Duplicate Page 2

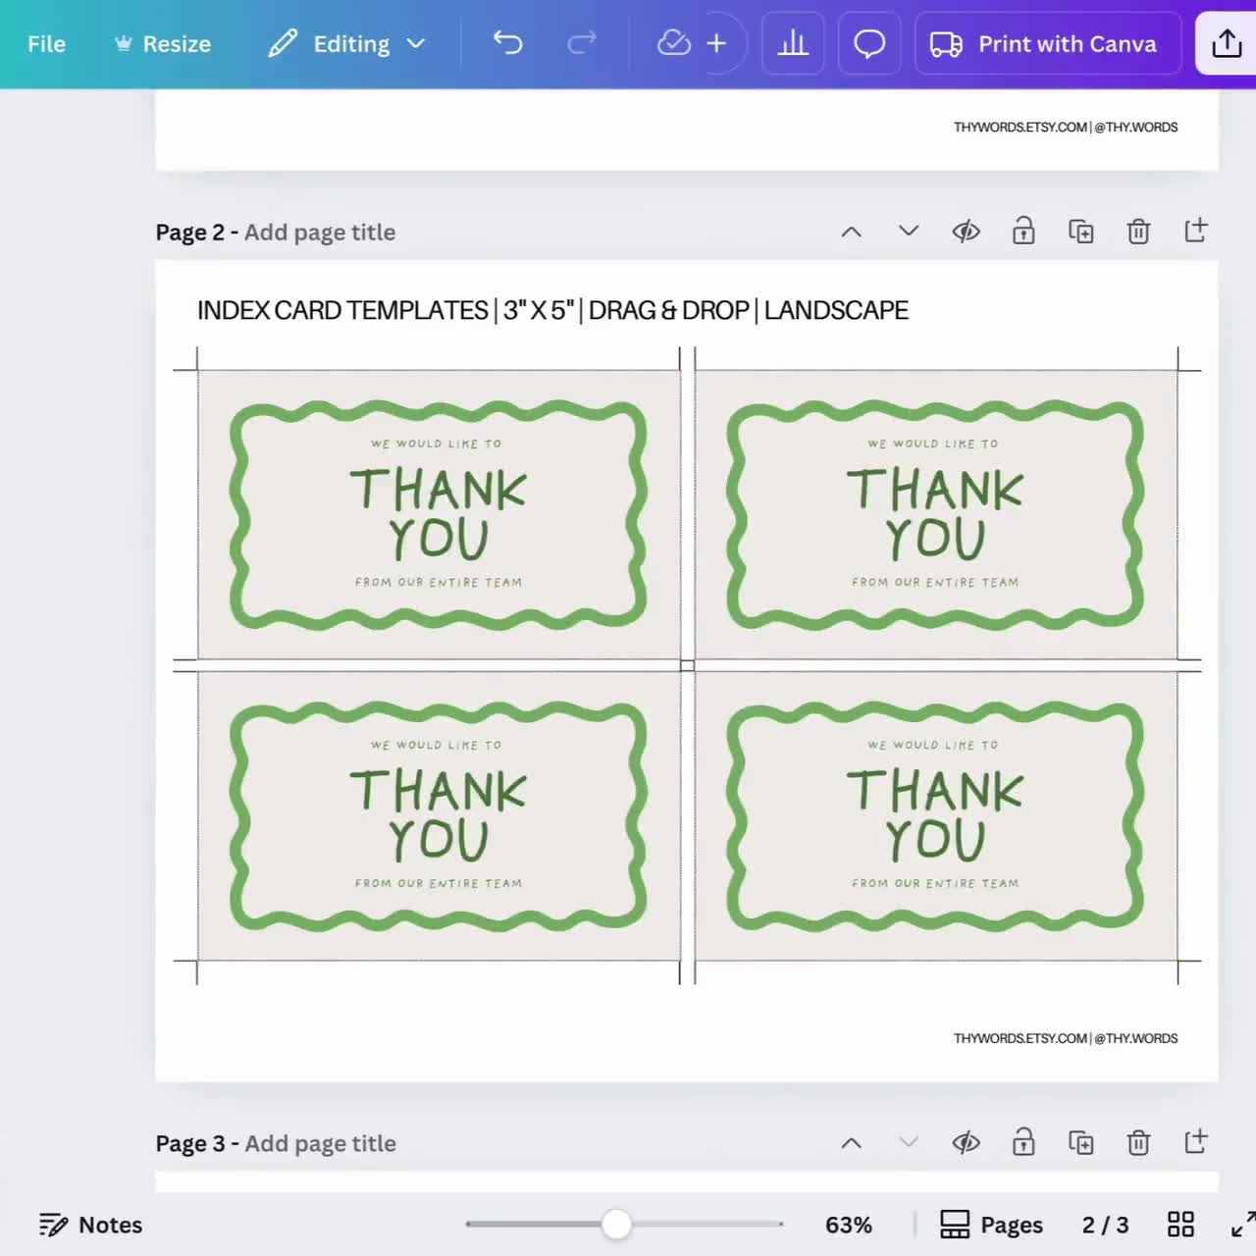tap(1080, 233)
